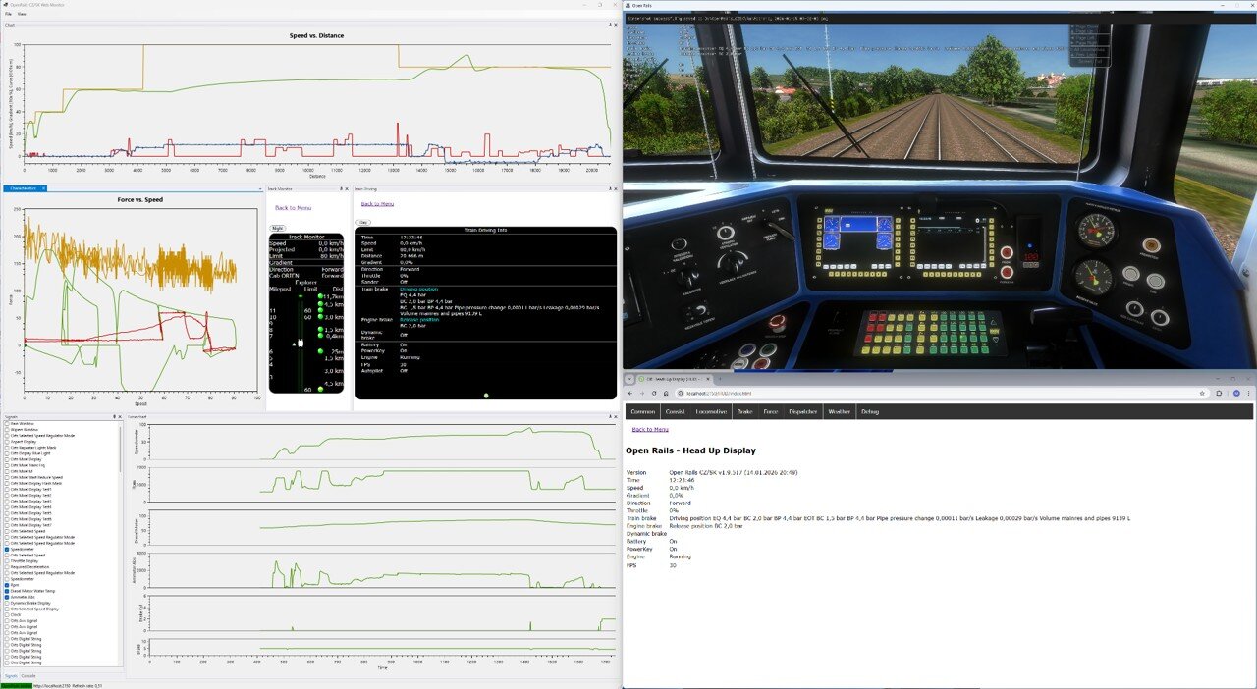Switch to the Debug HUD tab
The height and width of the screenshot is (689, 1257).
point(869,411)
